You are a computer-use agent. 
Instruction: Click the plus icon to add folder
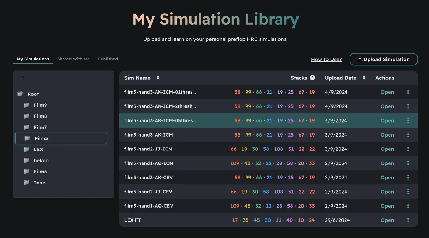(x=23, y=78)
